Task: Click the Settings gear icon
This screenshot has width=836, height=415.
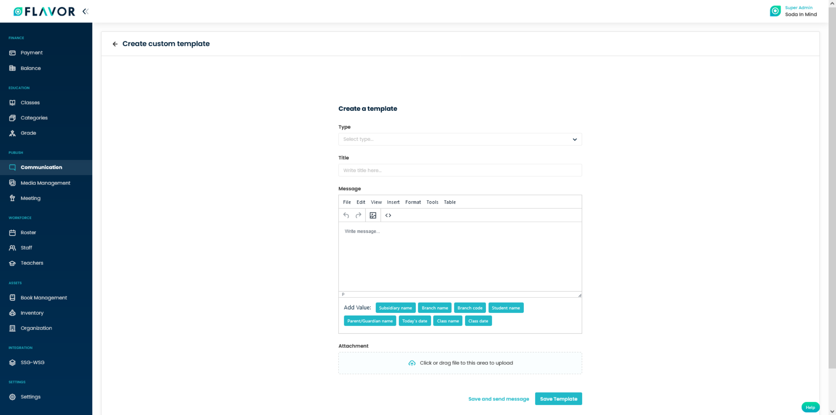Action: point(13,397)
